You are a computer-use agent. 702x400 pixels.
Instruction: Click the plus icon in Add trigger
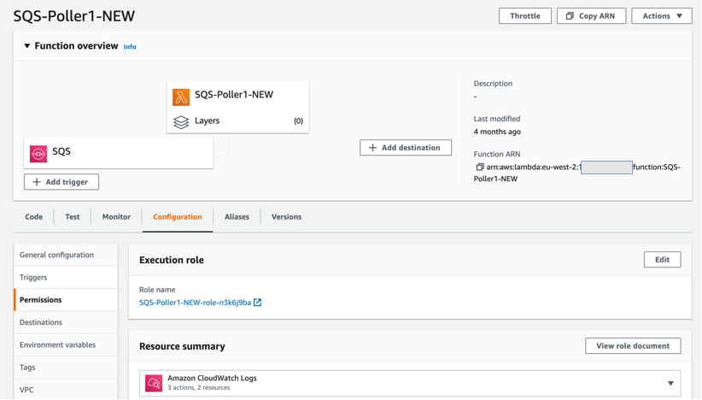coord(37,182)
